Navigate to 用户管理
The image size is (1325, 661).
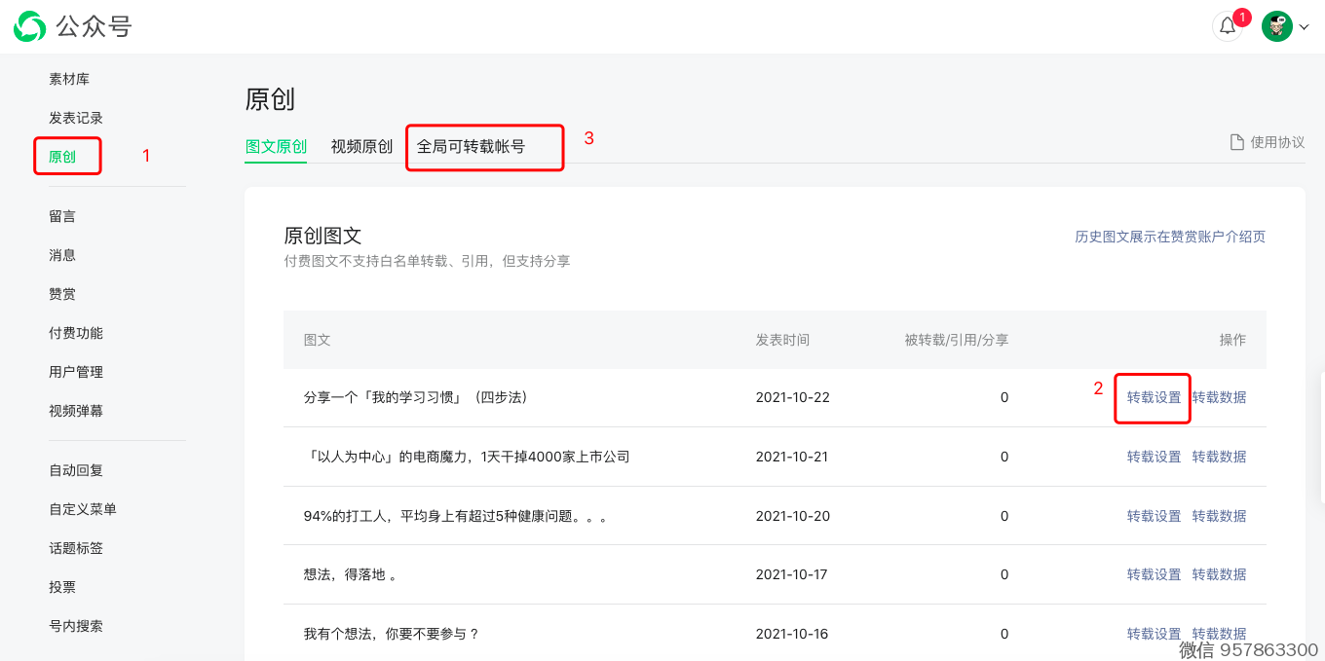[76, 372]
